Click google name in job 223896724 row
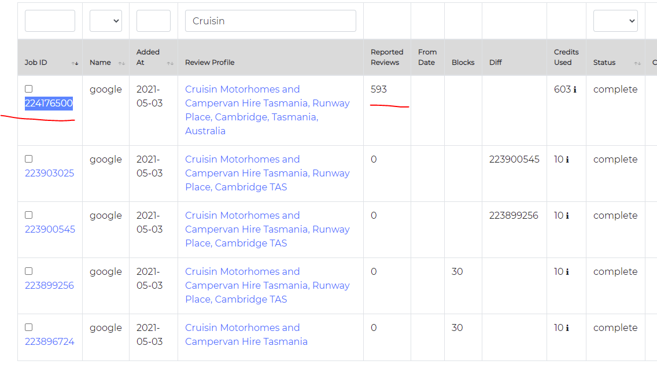The width and height of the screenshot is (657, 368). [x=106, y=328]
